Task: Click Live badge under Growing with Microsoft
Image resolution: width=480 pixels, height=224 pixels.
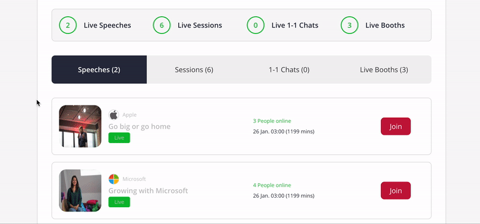Action: point(119,202)
